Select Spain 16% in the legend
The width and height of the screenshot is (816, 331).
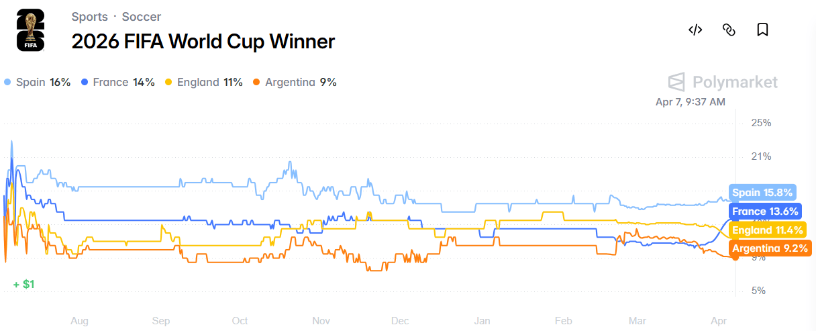37,83
